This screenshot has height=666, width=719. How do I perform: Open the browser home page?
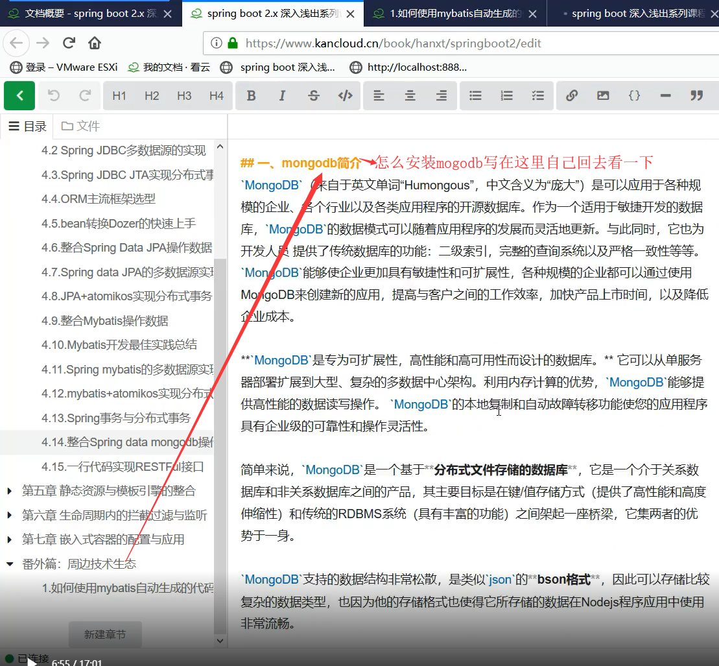coord(95,43)
